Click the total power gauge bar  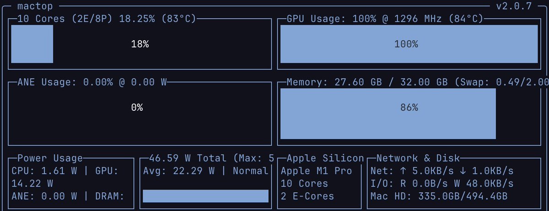[x=205, y=196]
